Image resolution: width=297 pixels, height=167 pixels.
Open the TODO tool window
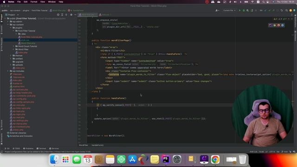click(x=16, y=148)
